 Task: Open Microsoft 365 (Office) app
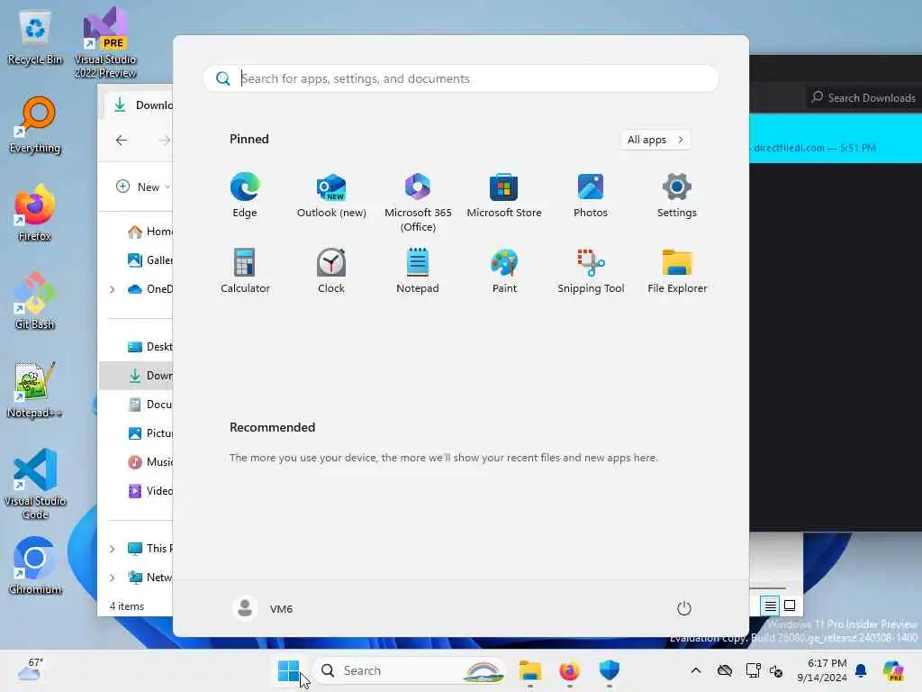click(x=418, y=203)
